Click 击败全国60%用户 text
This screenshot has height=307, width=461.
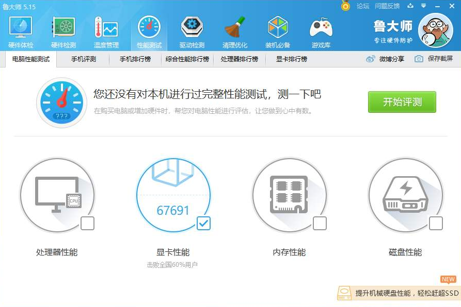point(172,265)
